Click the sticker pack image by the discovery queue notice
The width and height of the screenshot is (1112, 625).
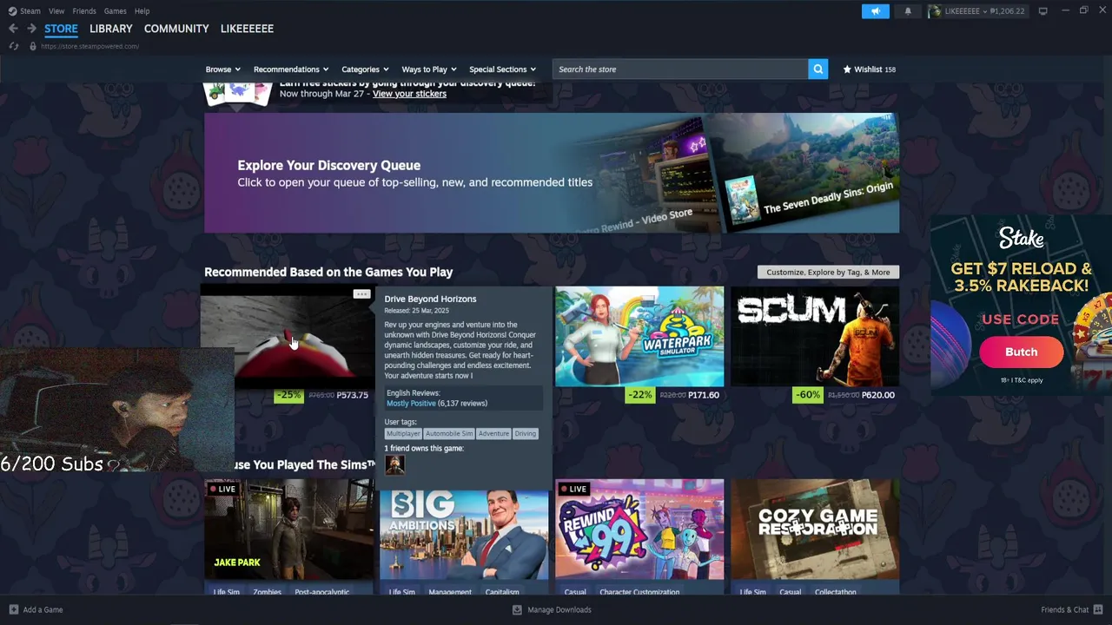point(237,93)
